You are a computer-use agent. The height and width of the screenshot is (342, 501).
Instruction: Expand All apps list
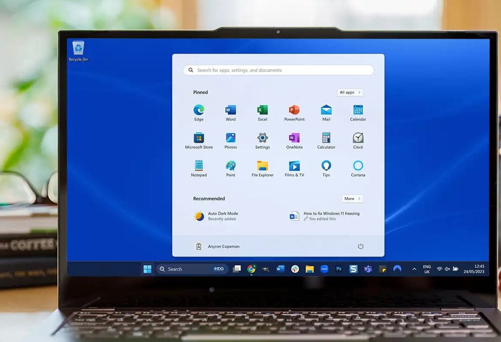[350, 92]
